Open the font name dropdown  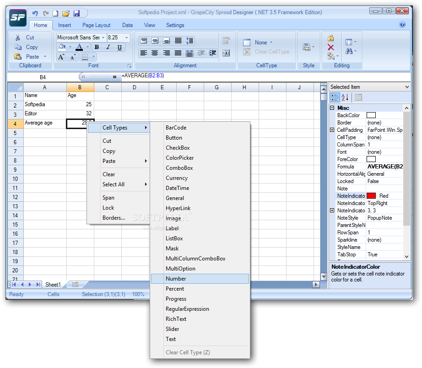pyautogui.click(x=103, y=38)
